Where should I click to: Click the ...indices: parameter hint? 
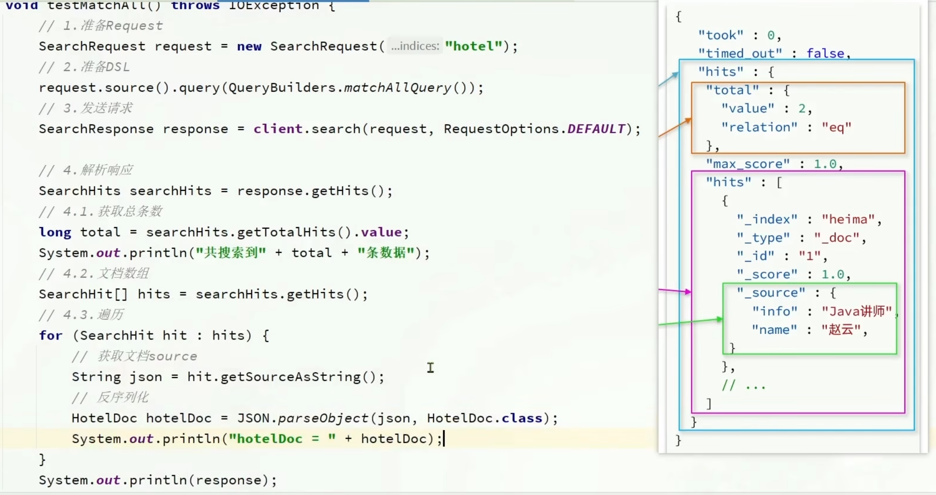[x=415, y=46]
